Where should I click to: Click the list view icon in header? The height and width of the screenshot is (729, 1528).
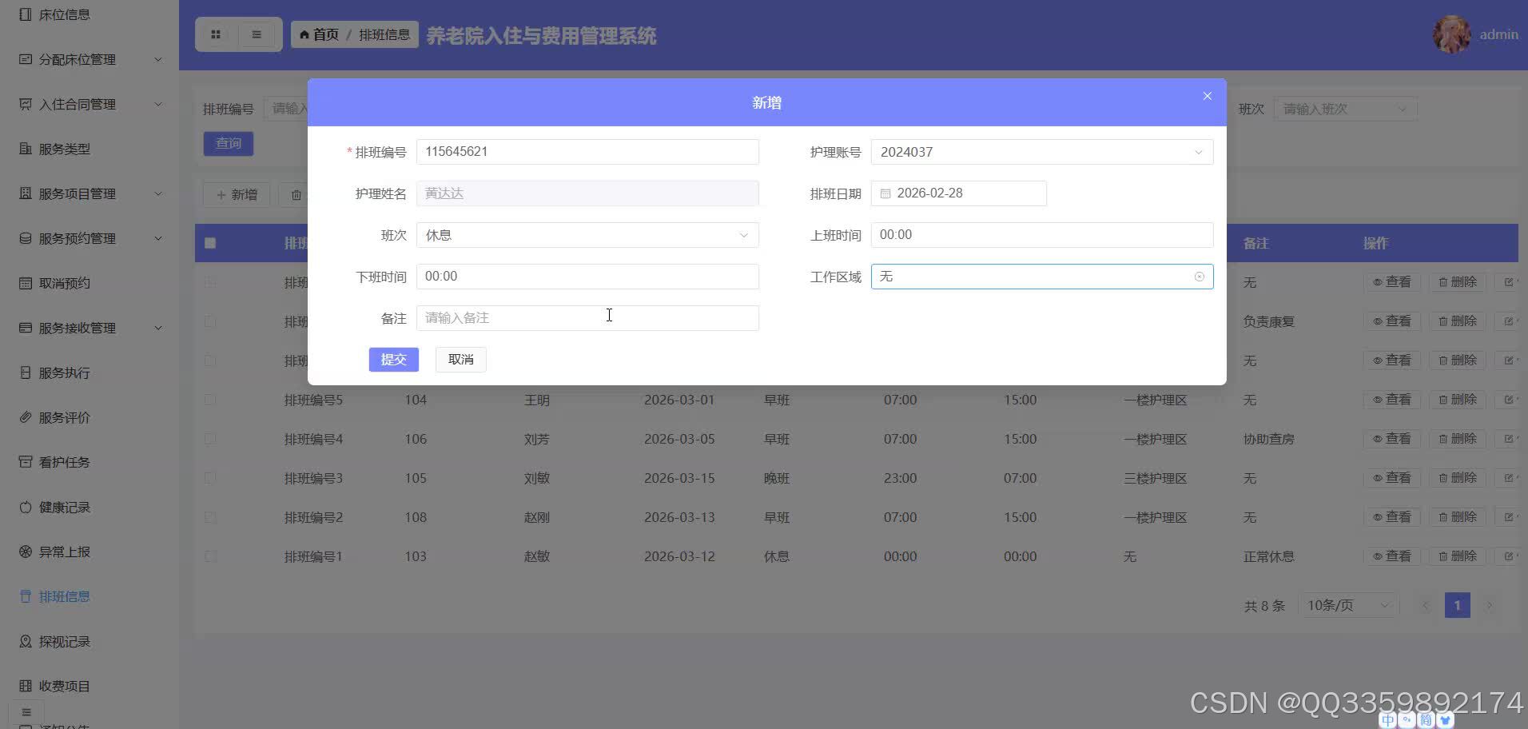tap(257, 34)
